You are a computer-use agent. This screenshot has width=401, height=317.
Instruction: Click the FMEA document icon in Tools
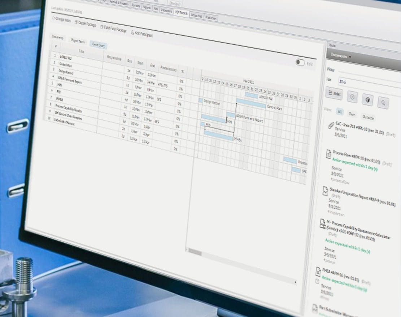point(318,272)
